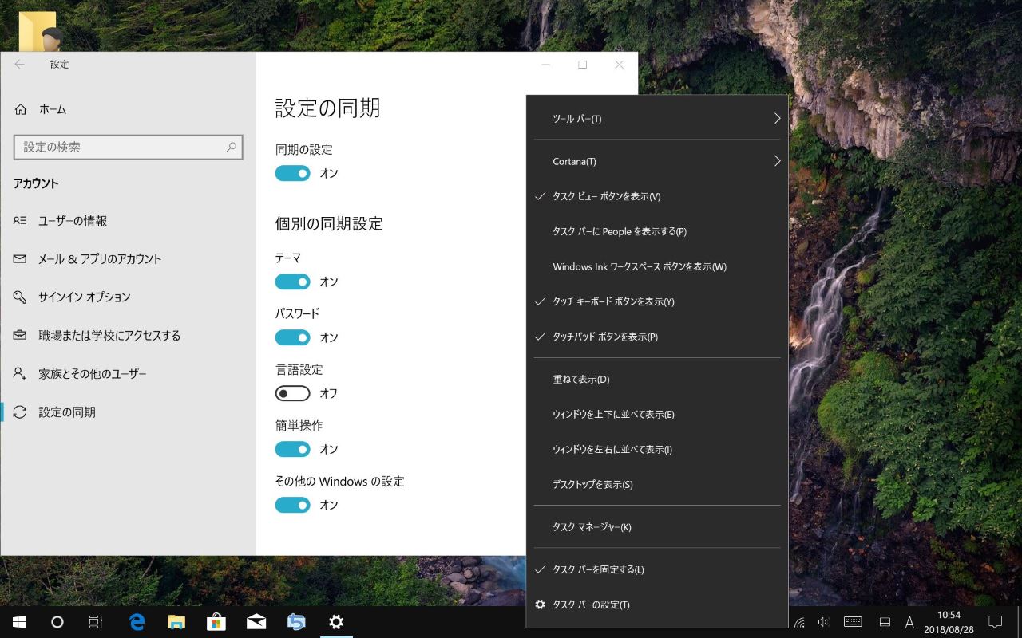Toggle the テーマ sync switch
This screenshot has width=1022, height=638.
pyautogui.click(x=292, y=282)
